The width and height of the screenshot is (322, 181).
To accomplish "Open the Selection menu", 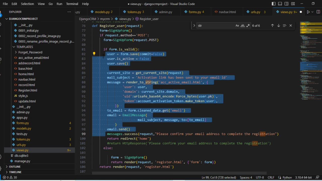I will point(27,4).
